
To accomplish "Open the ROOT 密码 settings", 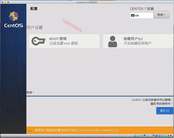I will coord(64,41).
